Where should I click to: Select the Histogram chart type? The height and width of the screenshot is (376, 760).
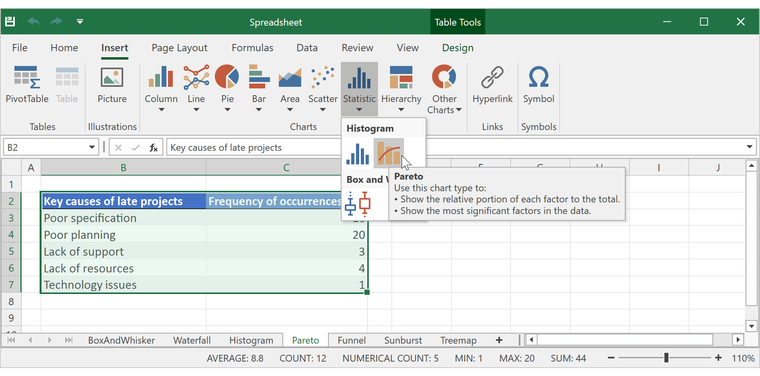(x=357, y=153)
